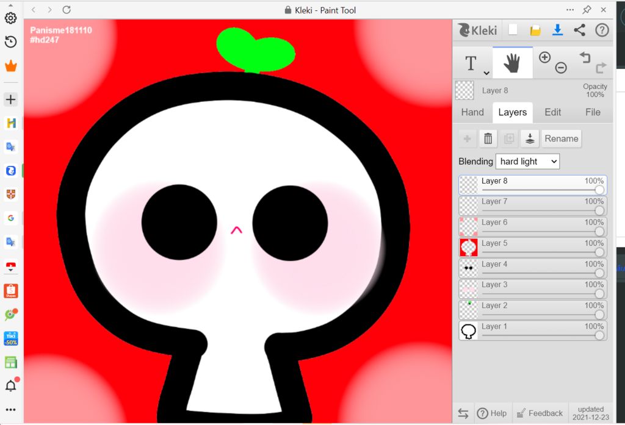Open the Feedback link
The width and height of the screenshot is (625, 425).
click(x=540, y=413)
